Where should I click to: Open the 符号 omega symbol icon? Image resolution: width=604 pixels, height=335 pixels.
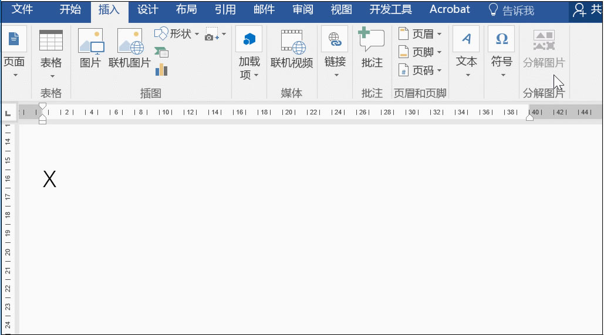point(501,39)
